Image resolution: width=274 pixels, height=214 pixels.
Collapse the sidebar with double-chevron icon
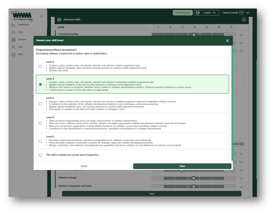41,16
